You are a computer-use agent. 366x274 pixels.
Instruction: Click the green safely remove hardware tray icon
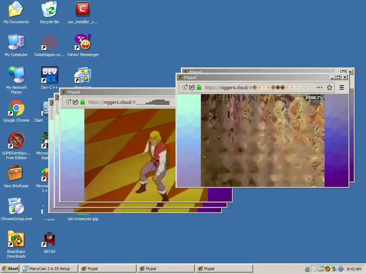(x=334, y=269)
